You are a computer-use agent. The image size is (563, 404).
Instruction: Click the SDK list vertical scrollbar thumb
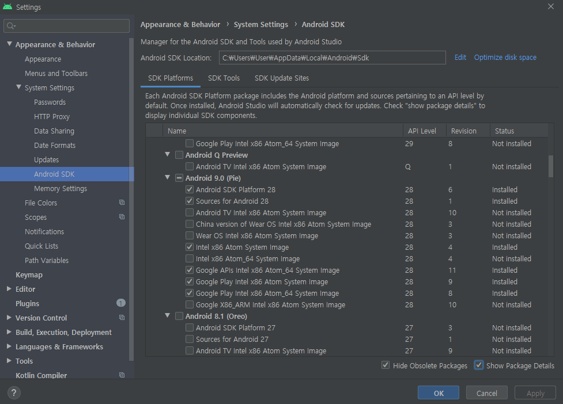coord(551,166)
